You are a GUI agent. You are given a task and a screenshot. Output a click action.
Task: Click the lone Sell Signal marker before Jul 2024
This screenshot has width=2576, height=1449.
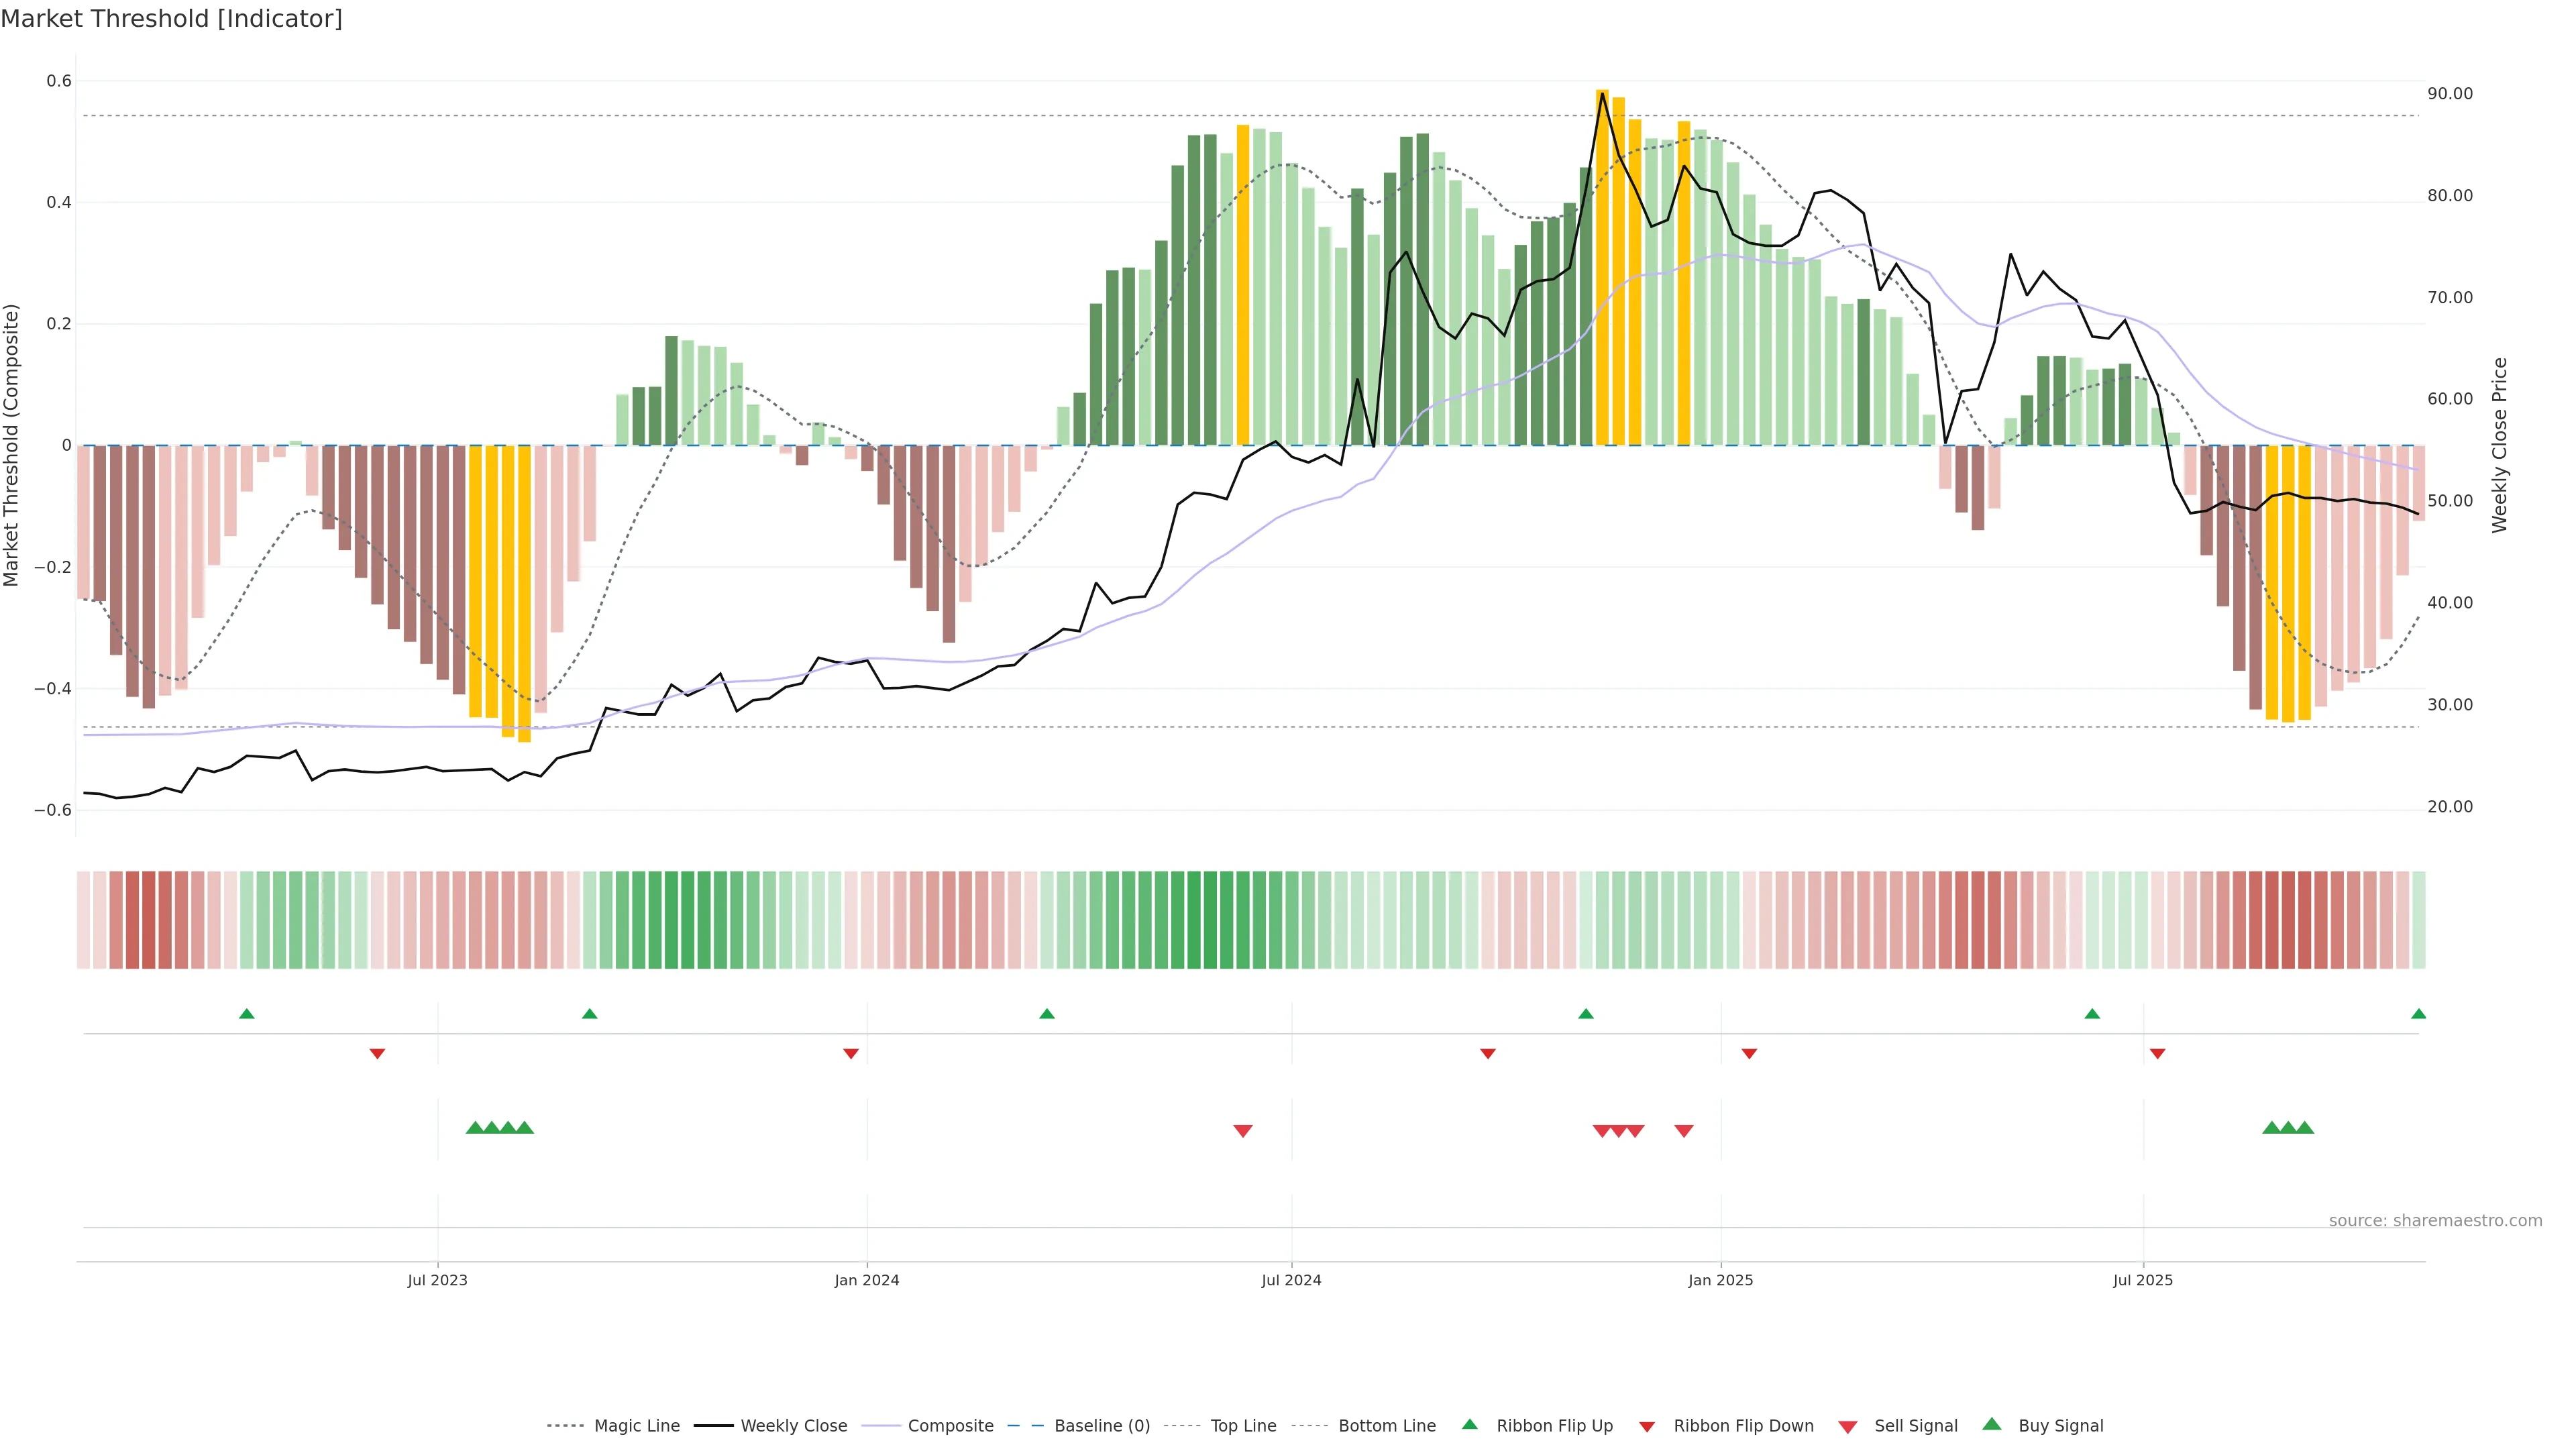click(x=1243, y=1131)
